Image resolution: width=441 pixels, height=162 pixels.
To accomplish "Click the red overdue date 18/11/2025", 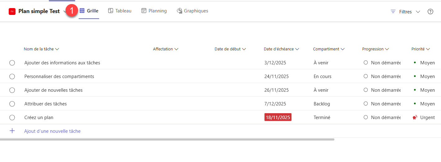I will [278, 117].
